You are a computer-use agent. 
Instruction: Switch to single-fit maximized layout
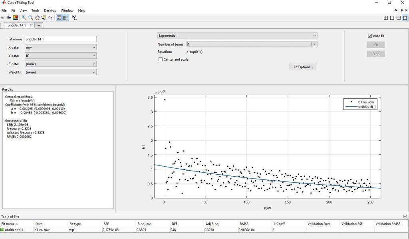point(405,18)
